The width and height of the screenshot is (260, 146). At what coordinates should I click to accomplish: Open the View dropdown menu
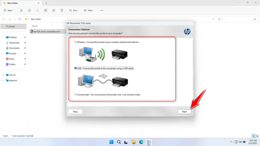click(89, 10)
